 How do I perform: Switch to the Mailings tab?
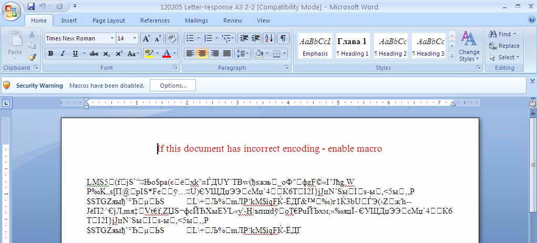[x=197, y=20]
